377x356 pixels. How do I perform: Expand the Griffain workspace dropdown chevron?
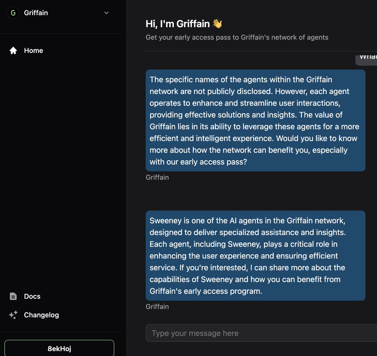(106, 13)
